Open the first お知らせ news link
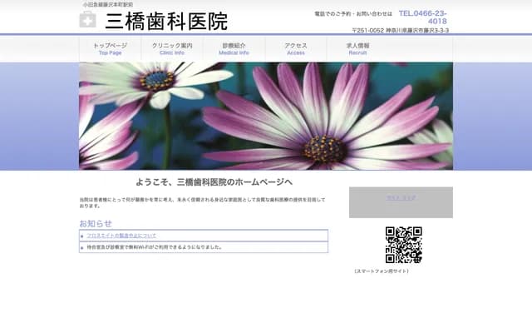 coord(121,236)
